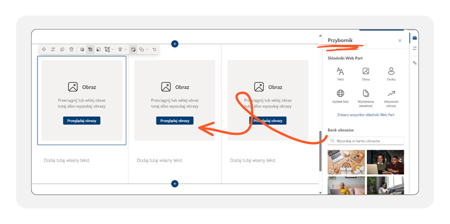Open the properties sliders icon in side rail

(x=414, y=48)
